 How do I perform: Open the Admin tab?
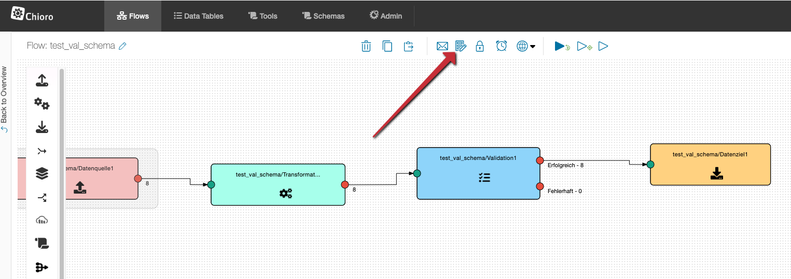[x=385, y=16]
